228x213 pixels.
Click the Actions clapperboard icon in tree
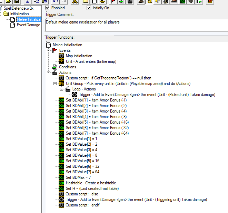55,72
